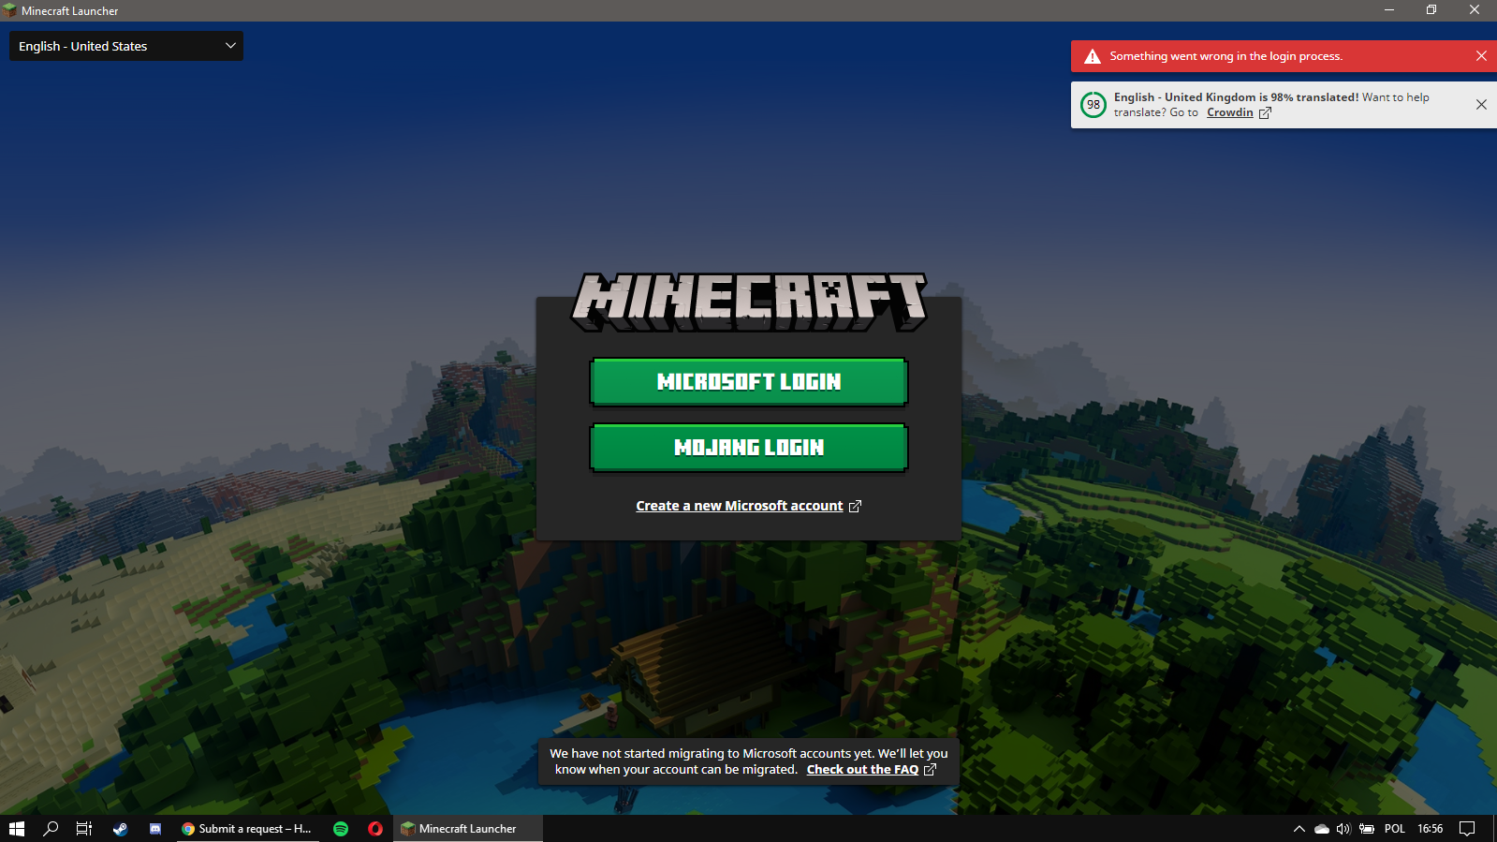Image resolution: width=1497 pixels, height=842 pixels.
Task: Switch to the Chrome Submit a request window
Action: [247, 829]
